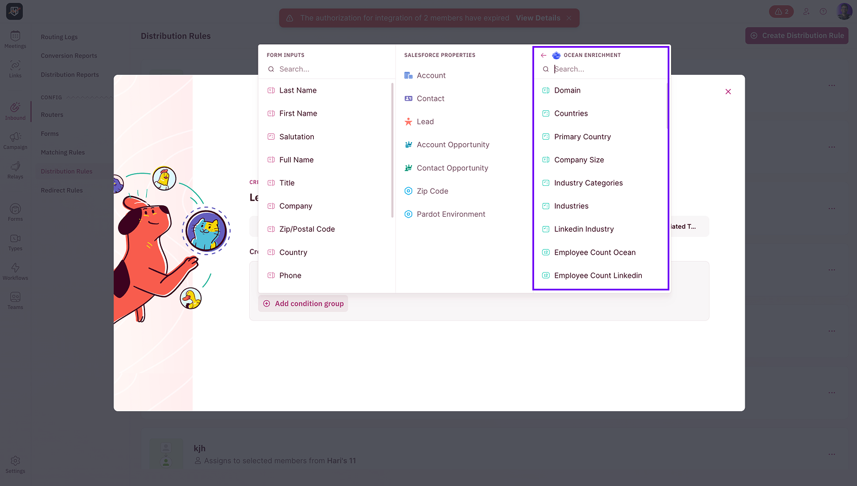Open Routing Logs page
This screenshot has width=857, height=486.
pos(59,37)
